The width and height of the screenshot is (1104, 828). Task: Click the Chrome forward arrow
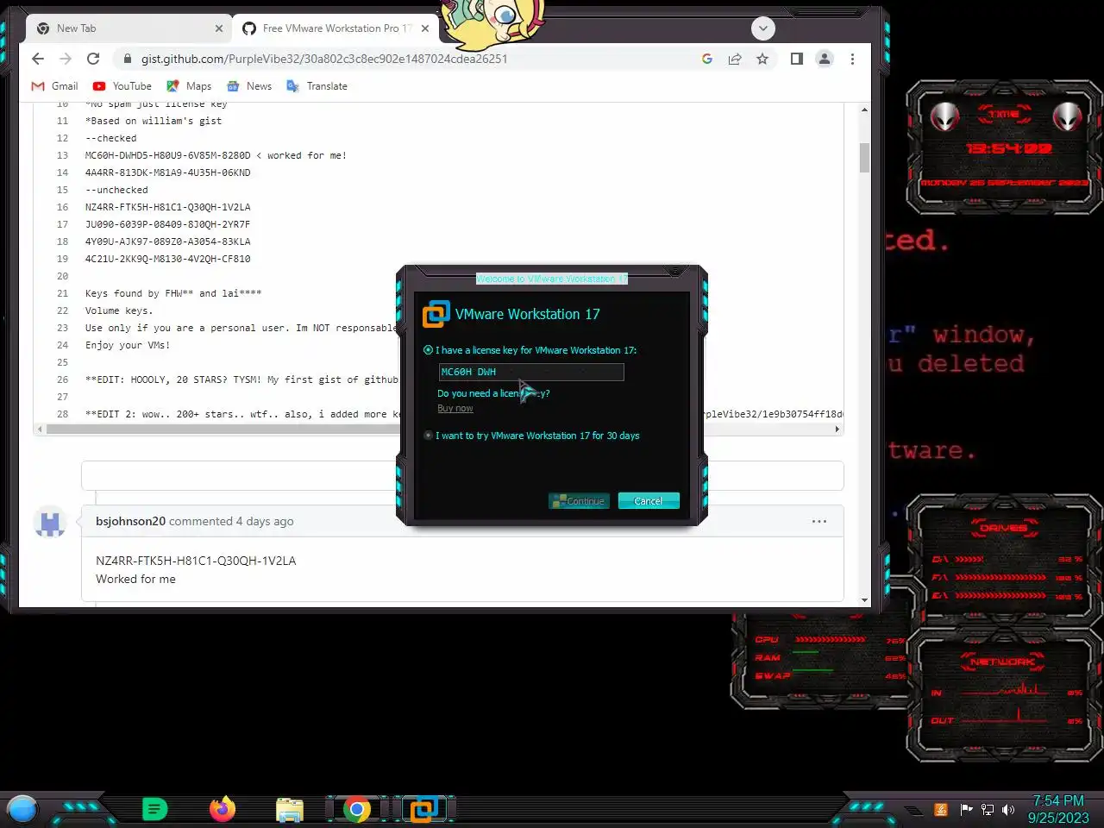click(x=66, y=59)
